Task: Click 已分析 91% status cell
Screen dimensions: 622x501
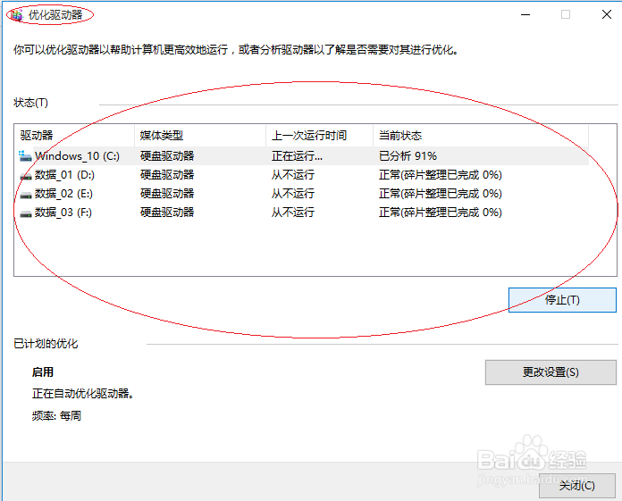Action: 408,156
